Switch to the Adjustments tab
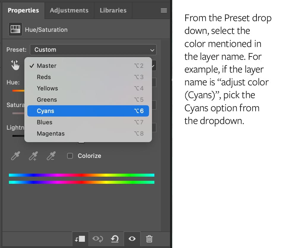285x248 pixels. [69, 10]
